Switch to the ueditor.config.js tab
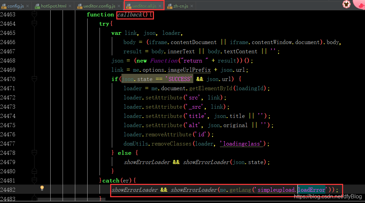The width and height of the screenshot is (365, 203). coord(99,6)
